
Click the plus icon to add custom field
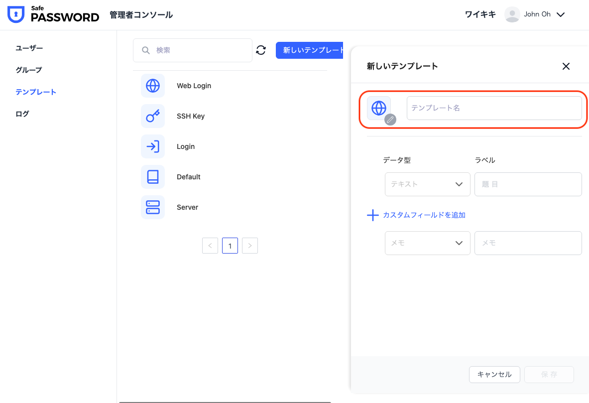pos(373,215)
